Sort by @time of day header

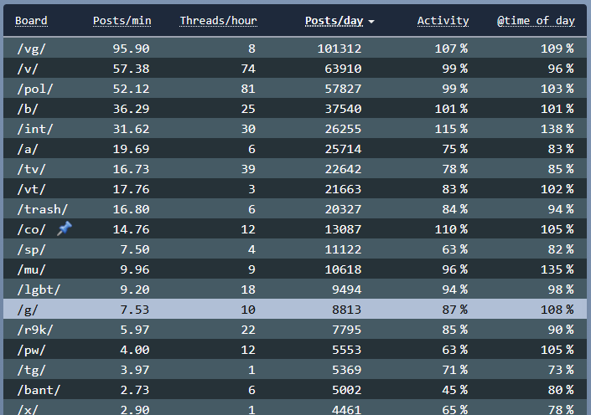point(536,21)
